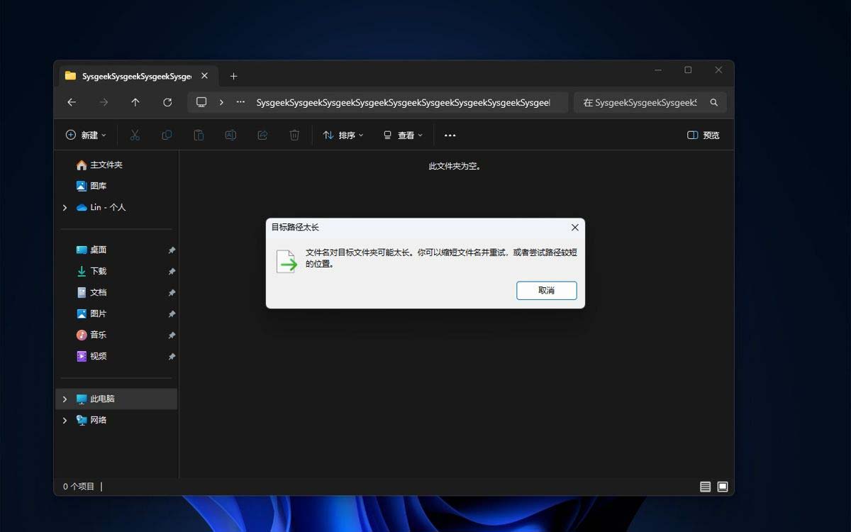Open the 排序 (Sort) dropdown

343,135
